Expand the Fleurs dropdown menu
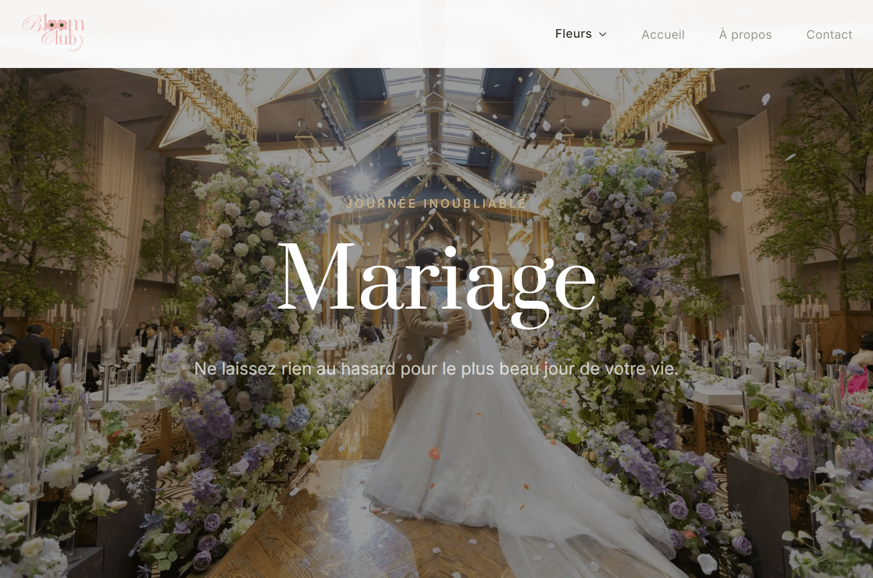Image resolution: width=873 pixels, height=578 pixels. point(581,34)
